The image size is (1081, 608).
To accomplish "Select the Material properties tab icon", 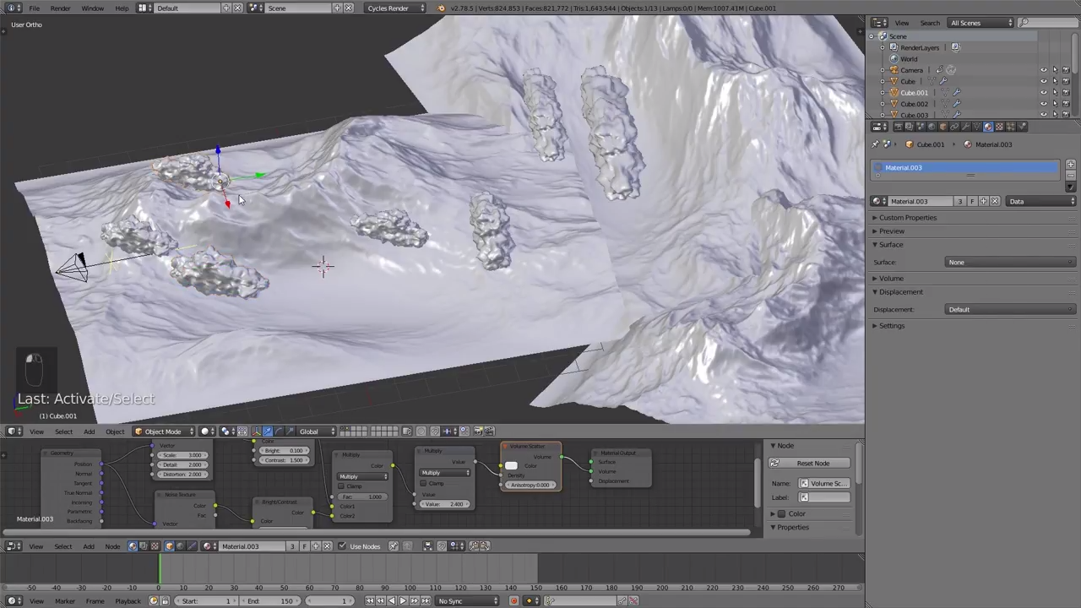I will (988, 127).
